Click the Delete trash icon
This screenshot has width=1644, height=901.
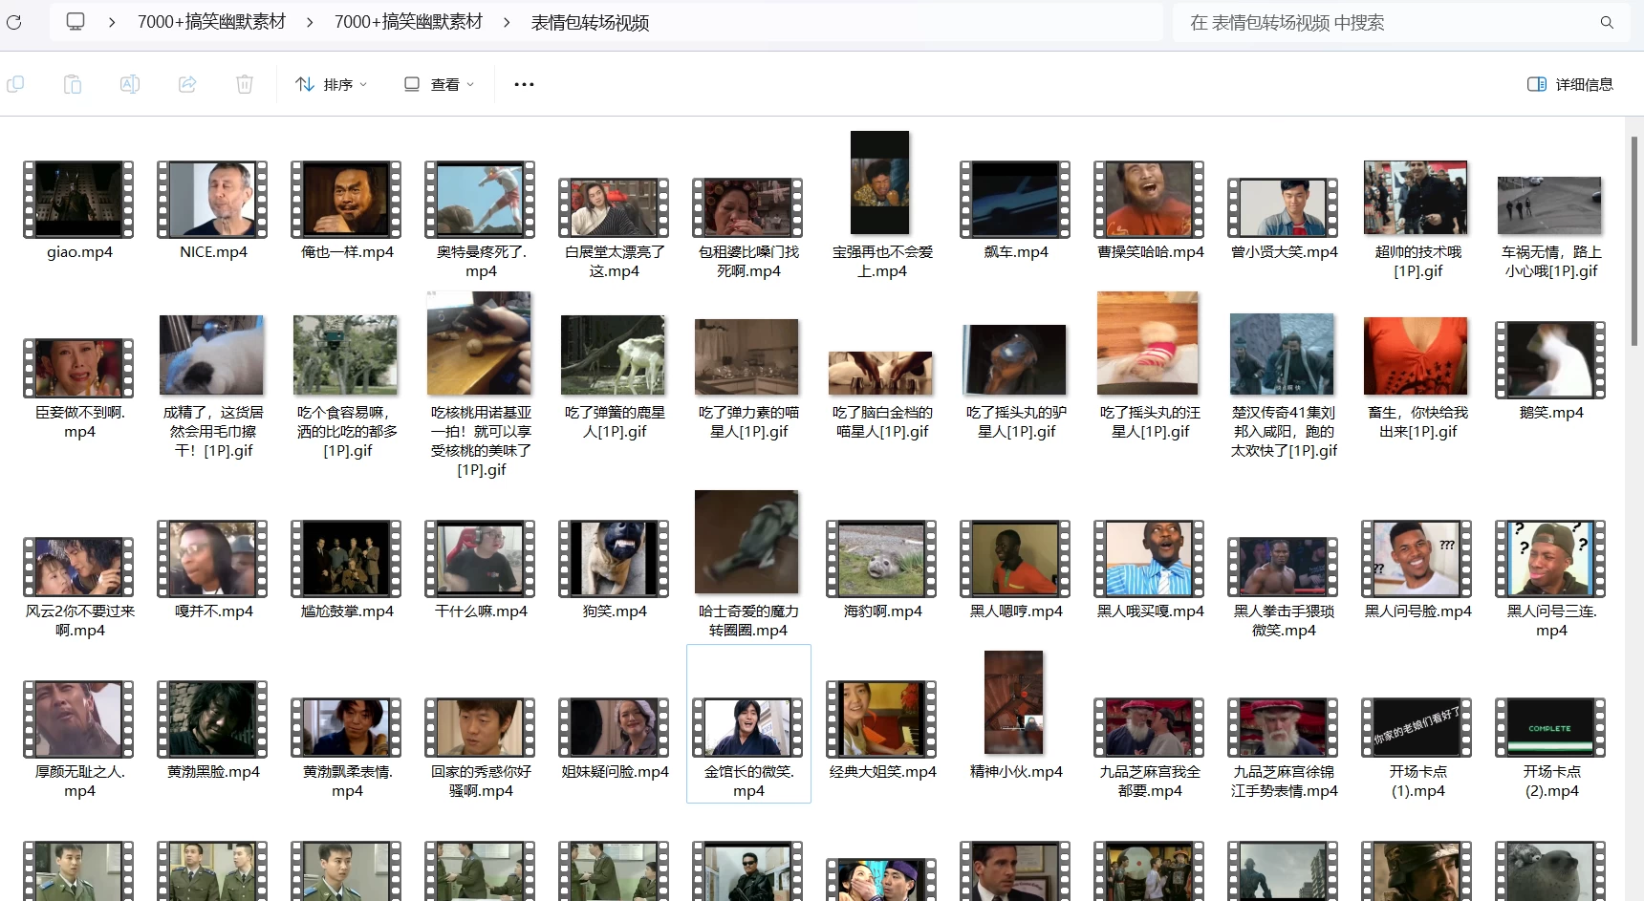tap(245, 84)
